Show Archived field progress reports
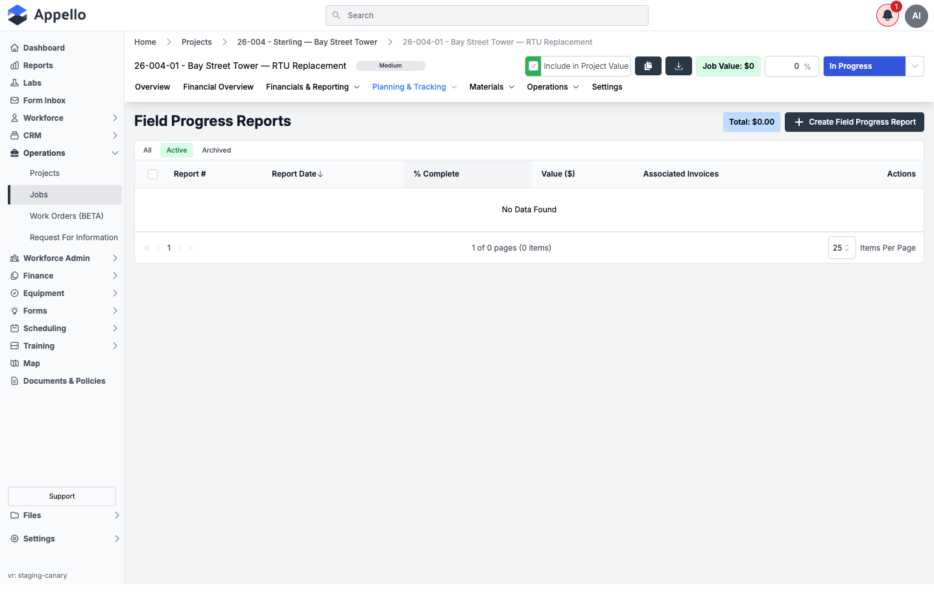This screenshot has width=934, height=596. (217, 151)
